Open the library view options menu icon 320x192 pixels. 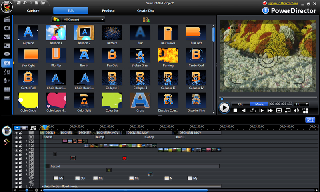click(x=145, y=20)
